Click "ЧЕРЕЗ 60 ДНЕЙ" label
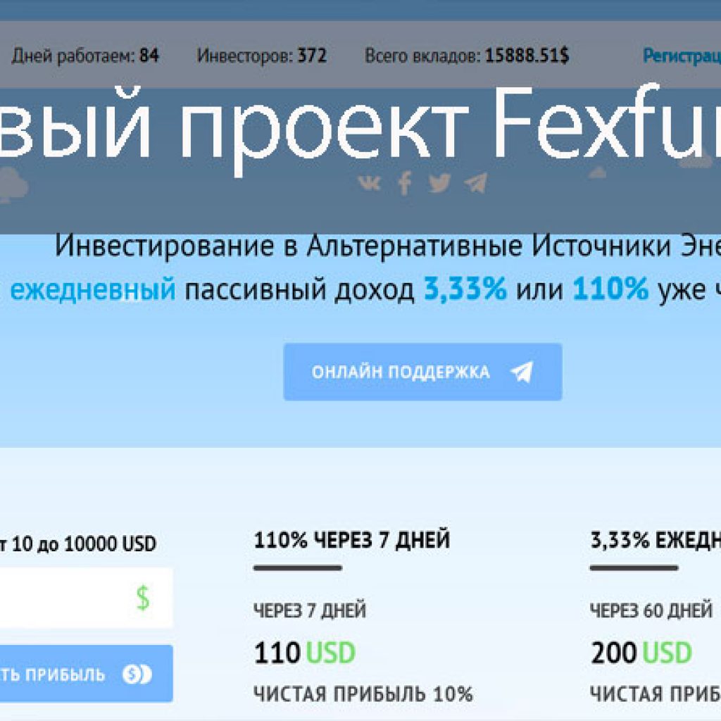This screenshot has height=721, width=721. point(651,610)
